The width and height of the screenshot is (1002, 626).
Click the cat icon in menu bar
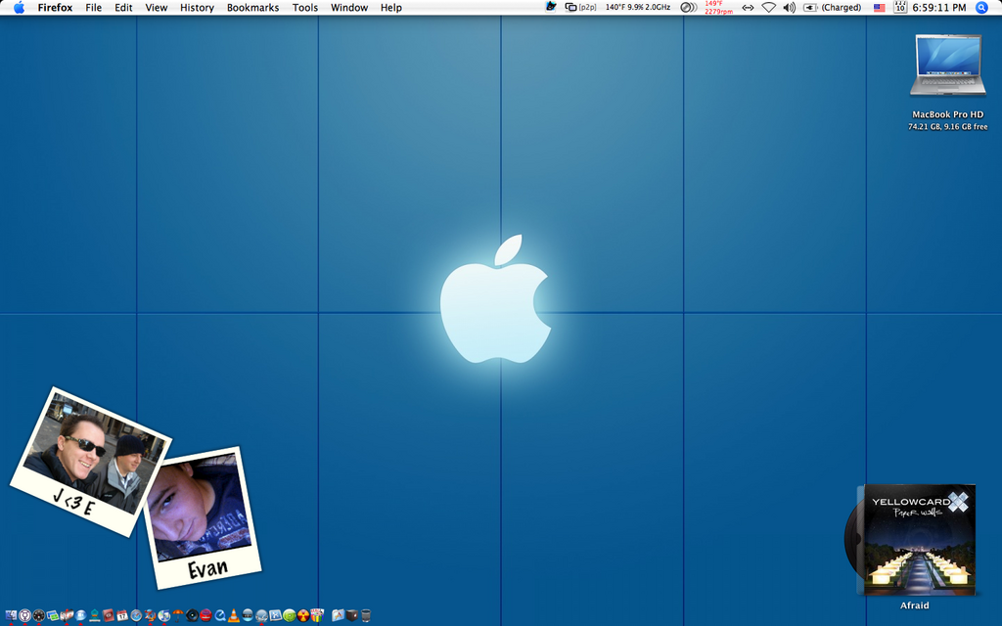click(550, 7)
